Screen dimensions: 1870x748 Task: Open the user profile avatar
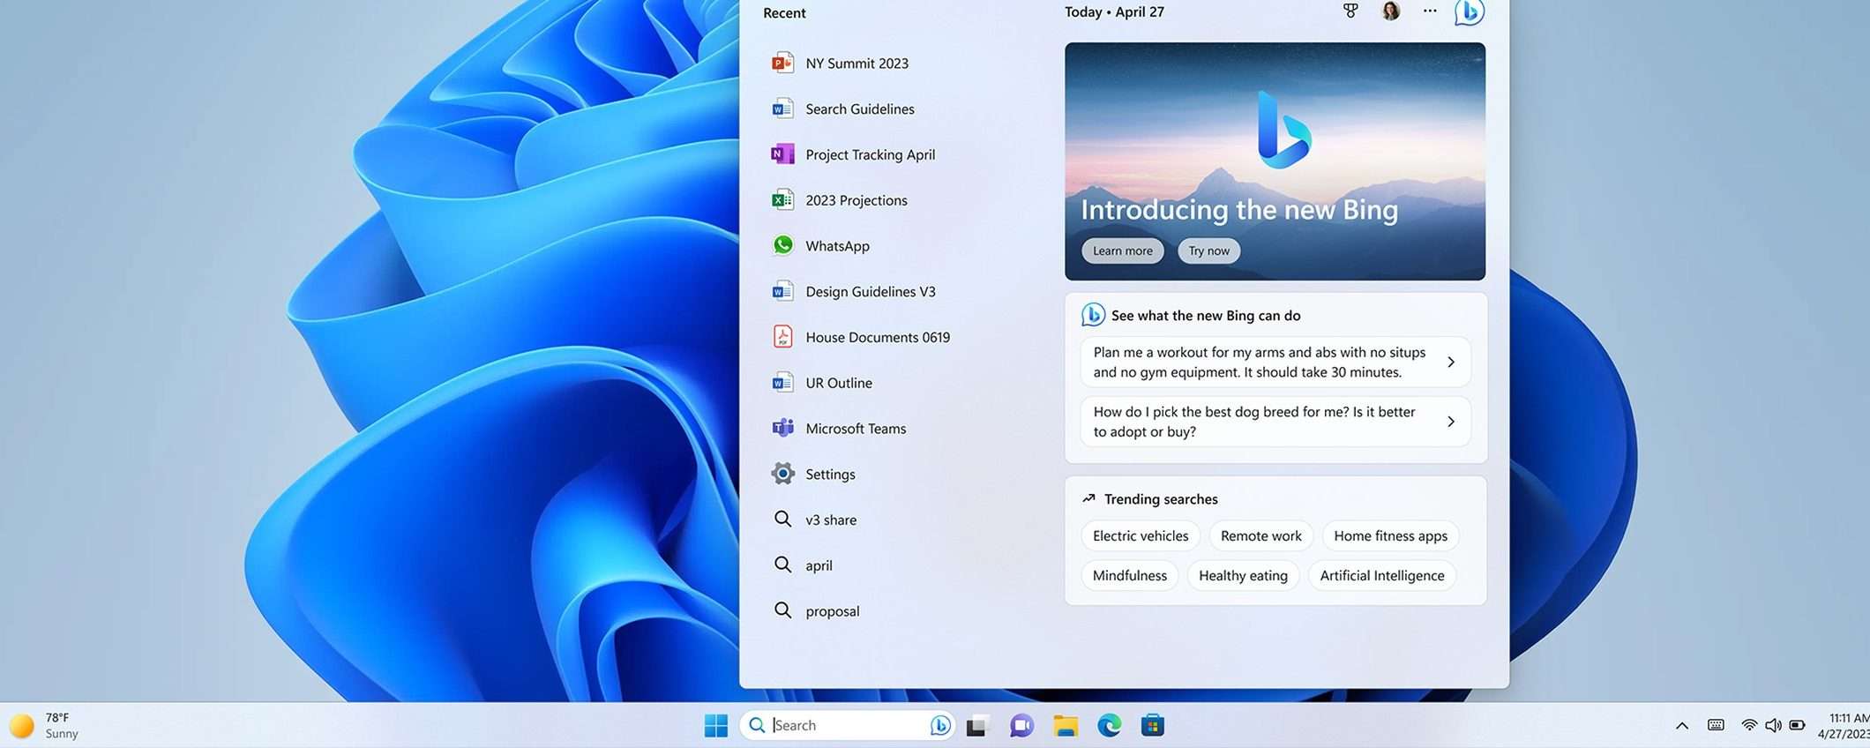pos(1391,11)
